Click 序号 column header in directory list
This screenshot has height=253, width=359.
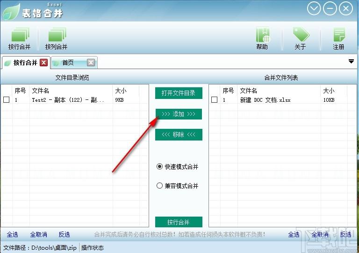pyautogui.click(x=21, y=91)
